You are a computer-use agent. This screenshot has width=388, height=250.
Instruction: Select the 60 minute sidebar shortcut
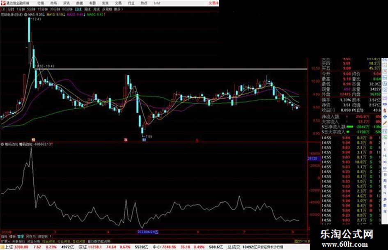[x=385, y=168]
